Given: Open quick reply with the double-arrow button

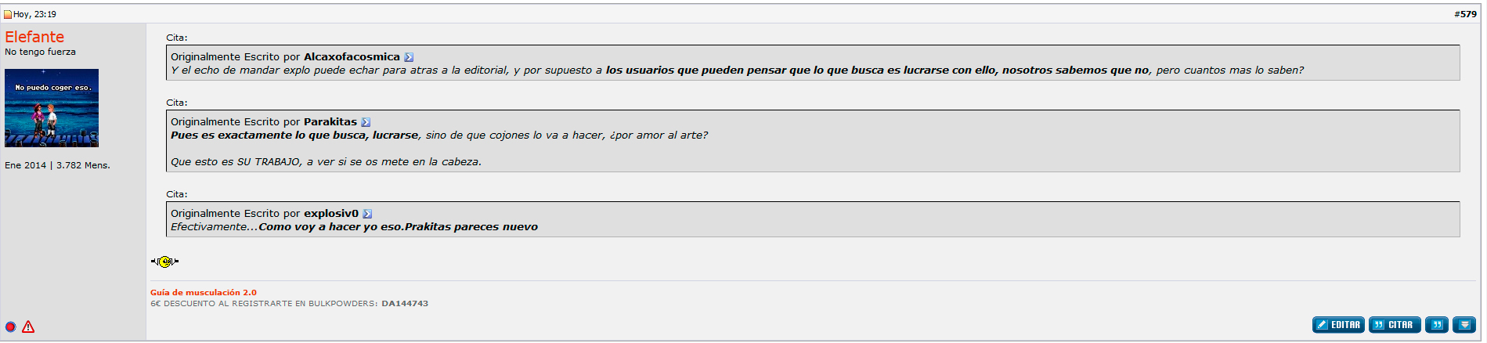Looking at the screenshot, I should tap(1464, 325).
